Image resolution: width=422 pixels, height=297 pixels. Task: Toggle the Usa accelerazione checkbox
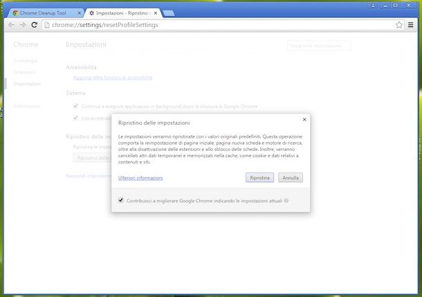pyautogui.click(x=75, y=118)
